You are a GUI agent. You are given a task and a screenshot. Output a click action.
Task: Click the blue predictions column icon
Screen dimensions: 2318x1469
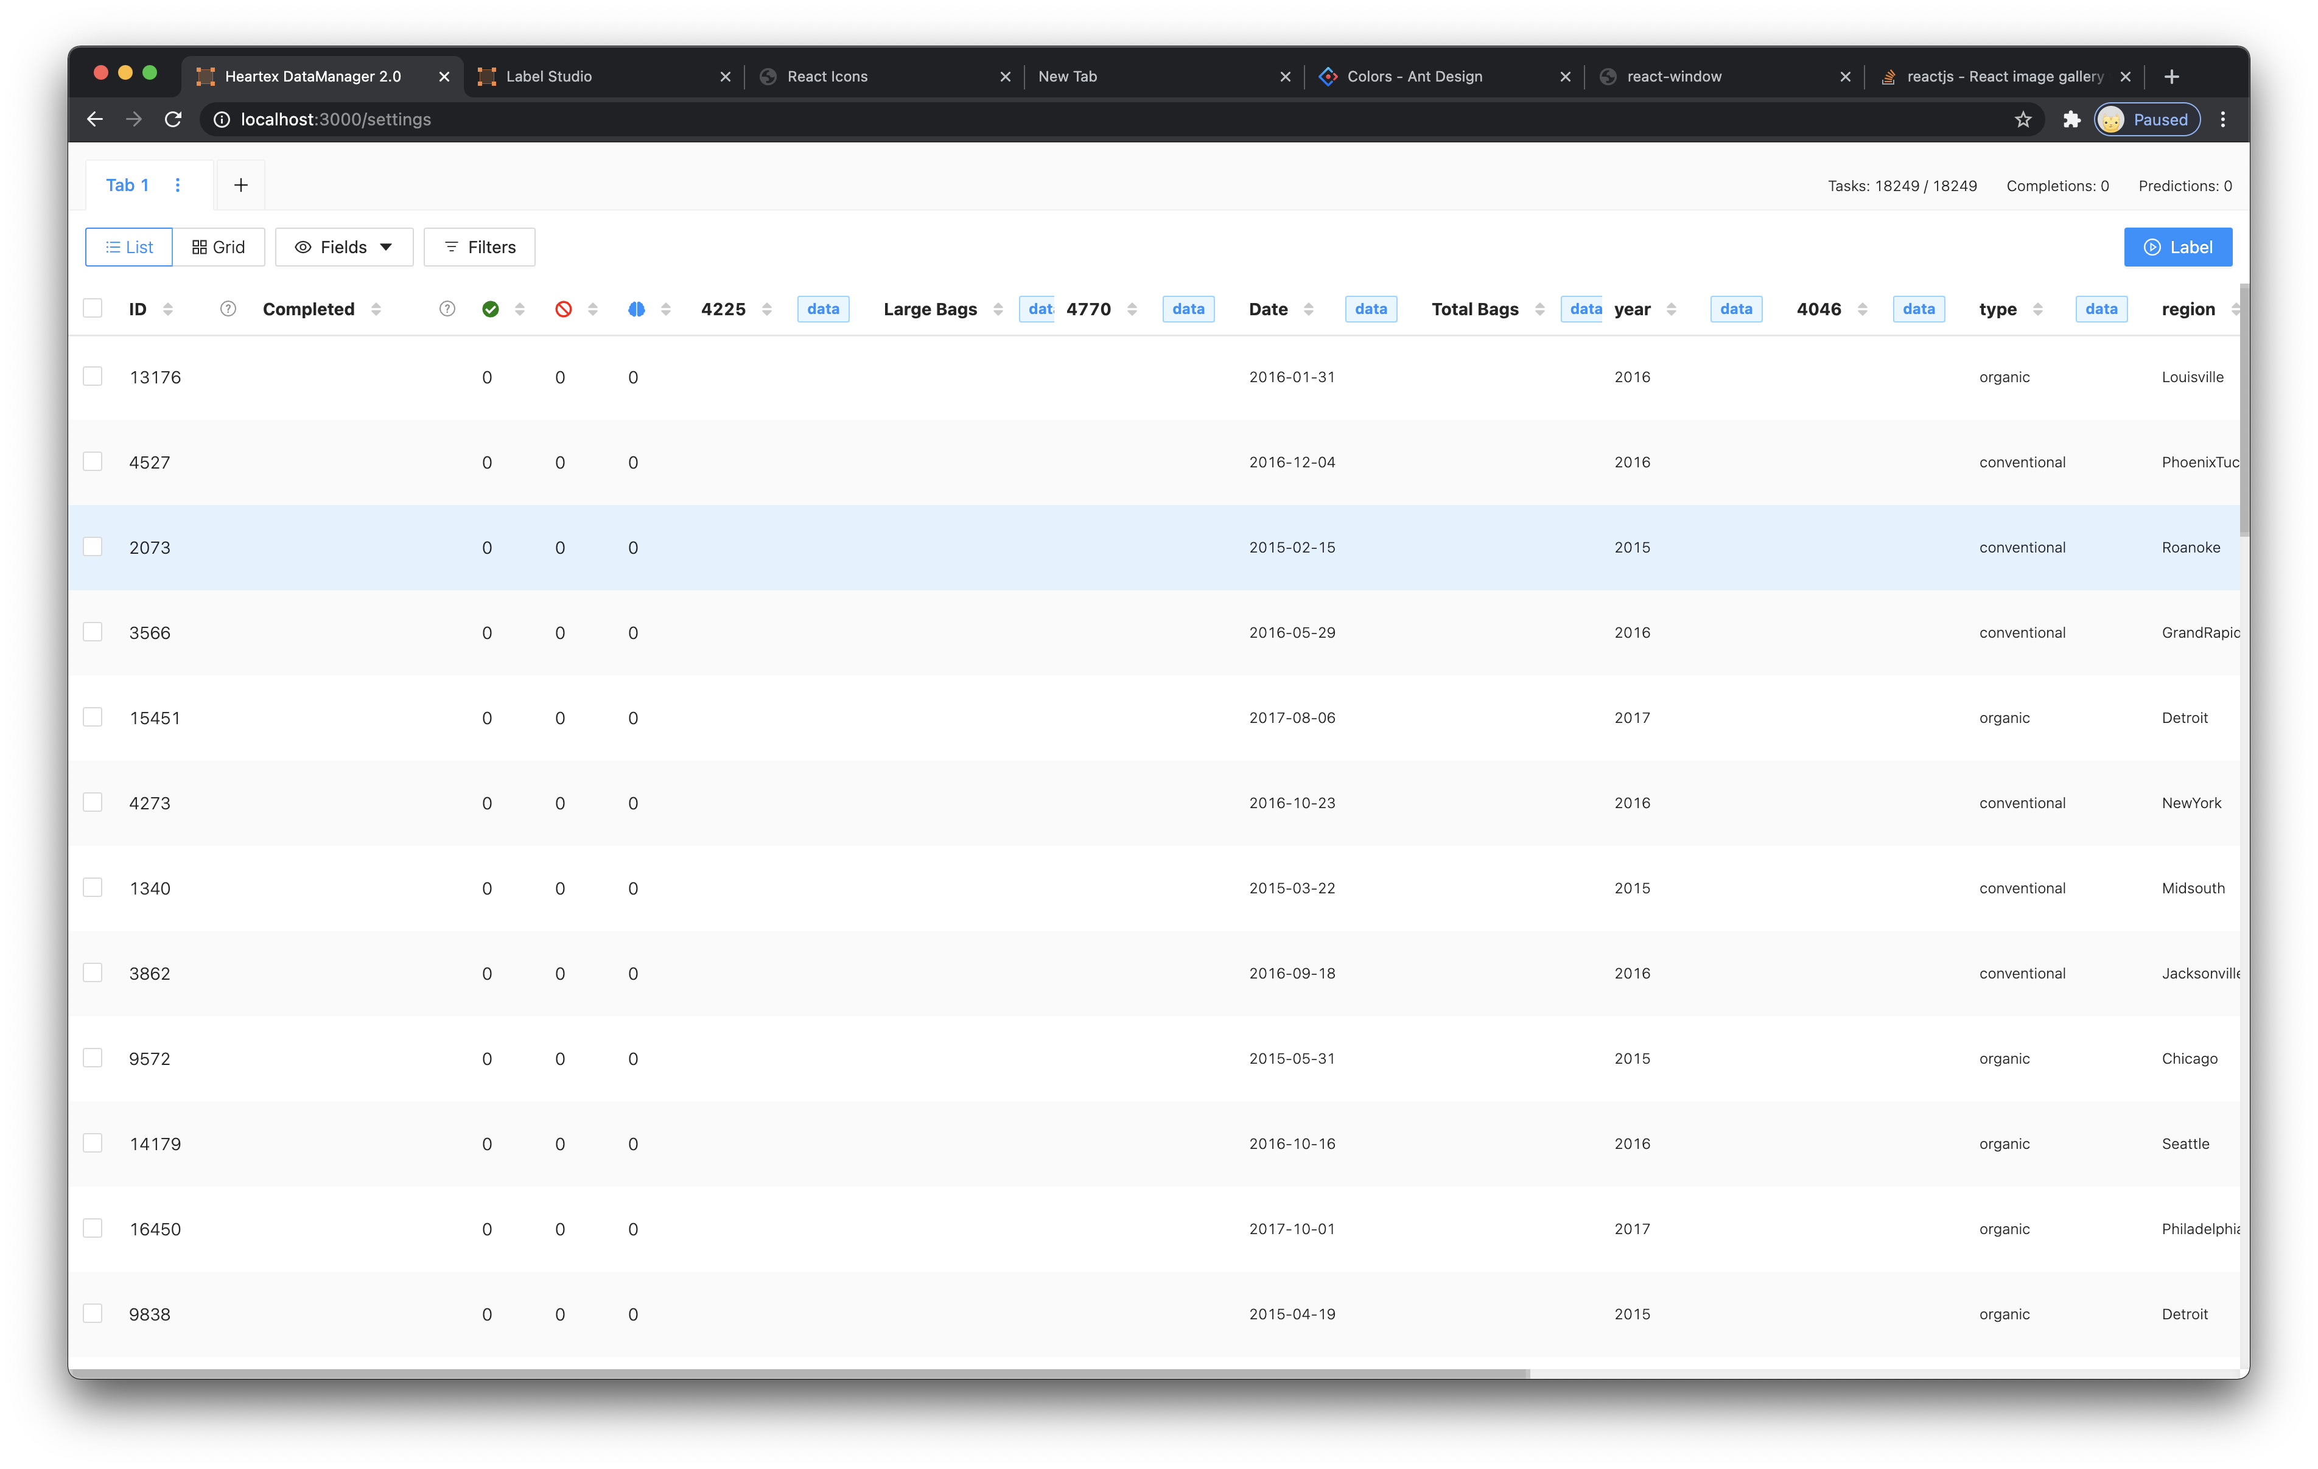[x=636, y=309]
